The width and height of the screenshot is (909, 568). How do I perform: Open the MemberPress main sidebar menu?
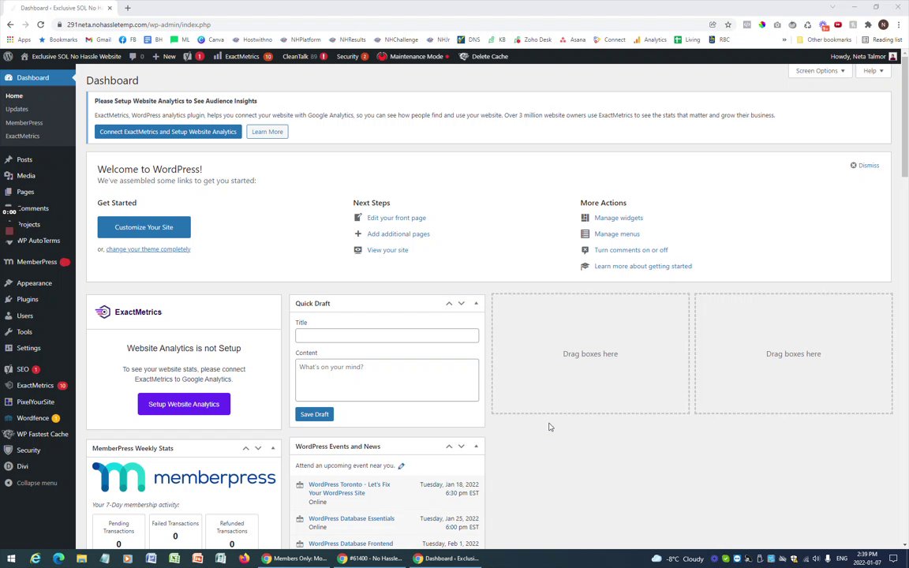pyautogui.click(x=36, y=262)
